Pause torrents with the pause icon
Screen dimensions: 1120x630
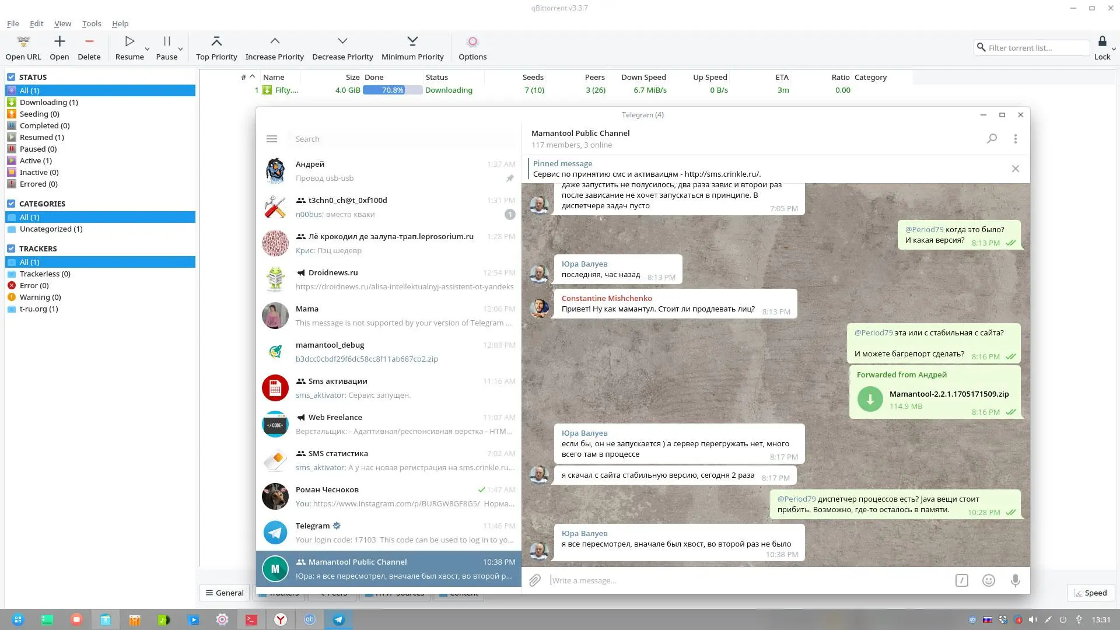click(167, 41)
